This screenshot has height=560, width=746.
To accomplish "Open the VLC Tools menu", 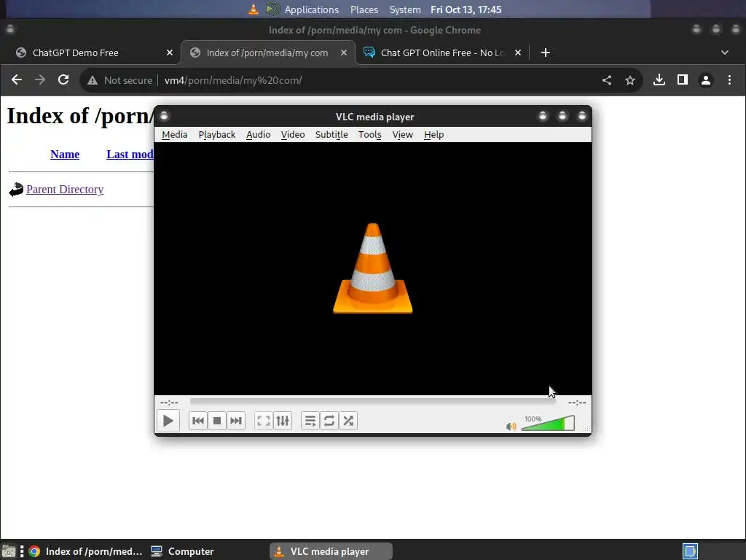I will click(x=369, y=135).
